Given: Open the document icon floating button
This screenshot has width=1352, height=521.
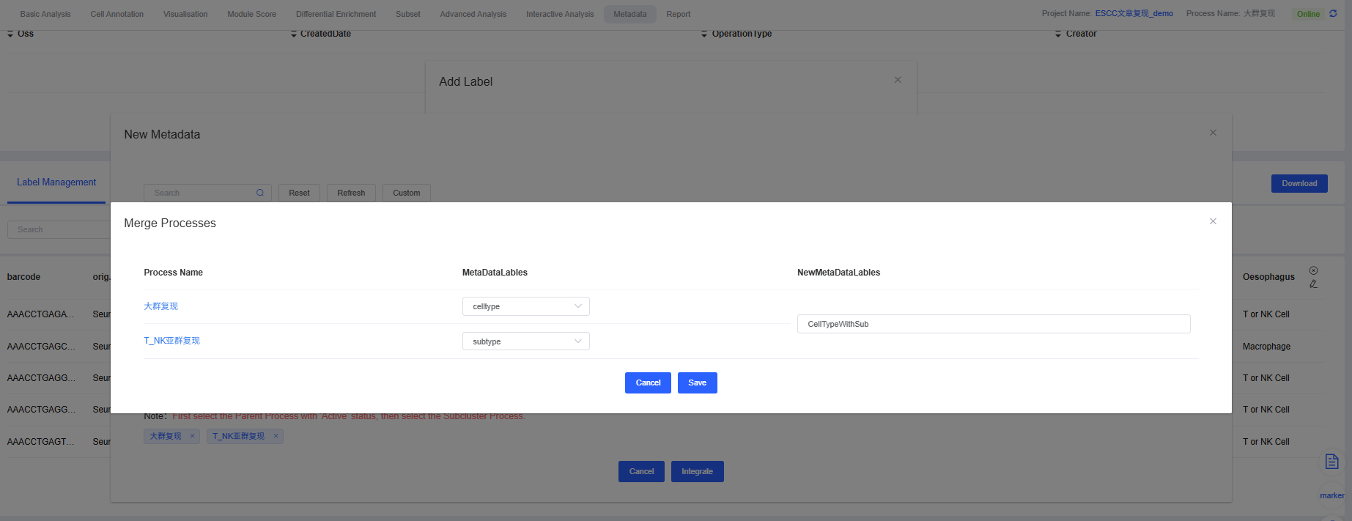Looking at the screenshot, I should 1331,462.
